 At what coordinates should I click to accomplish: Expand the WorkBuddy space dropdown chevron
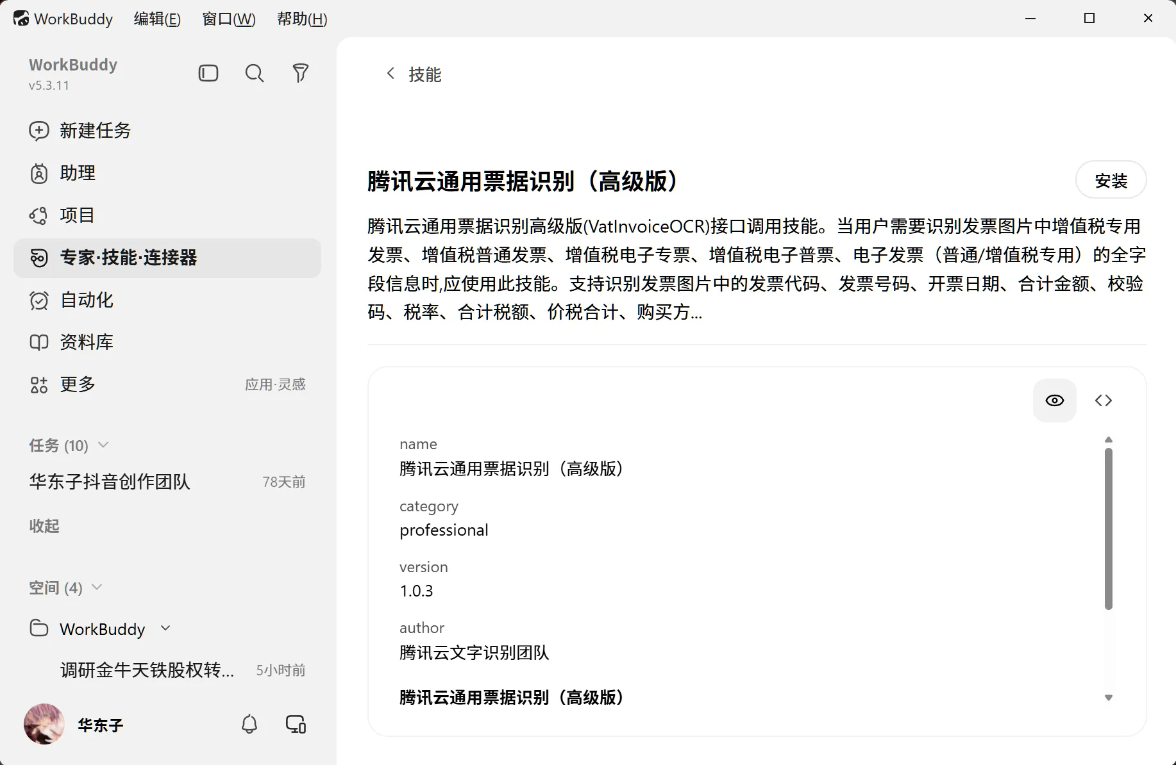165,628
